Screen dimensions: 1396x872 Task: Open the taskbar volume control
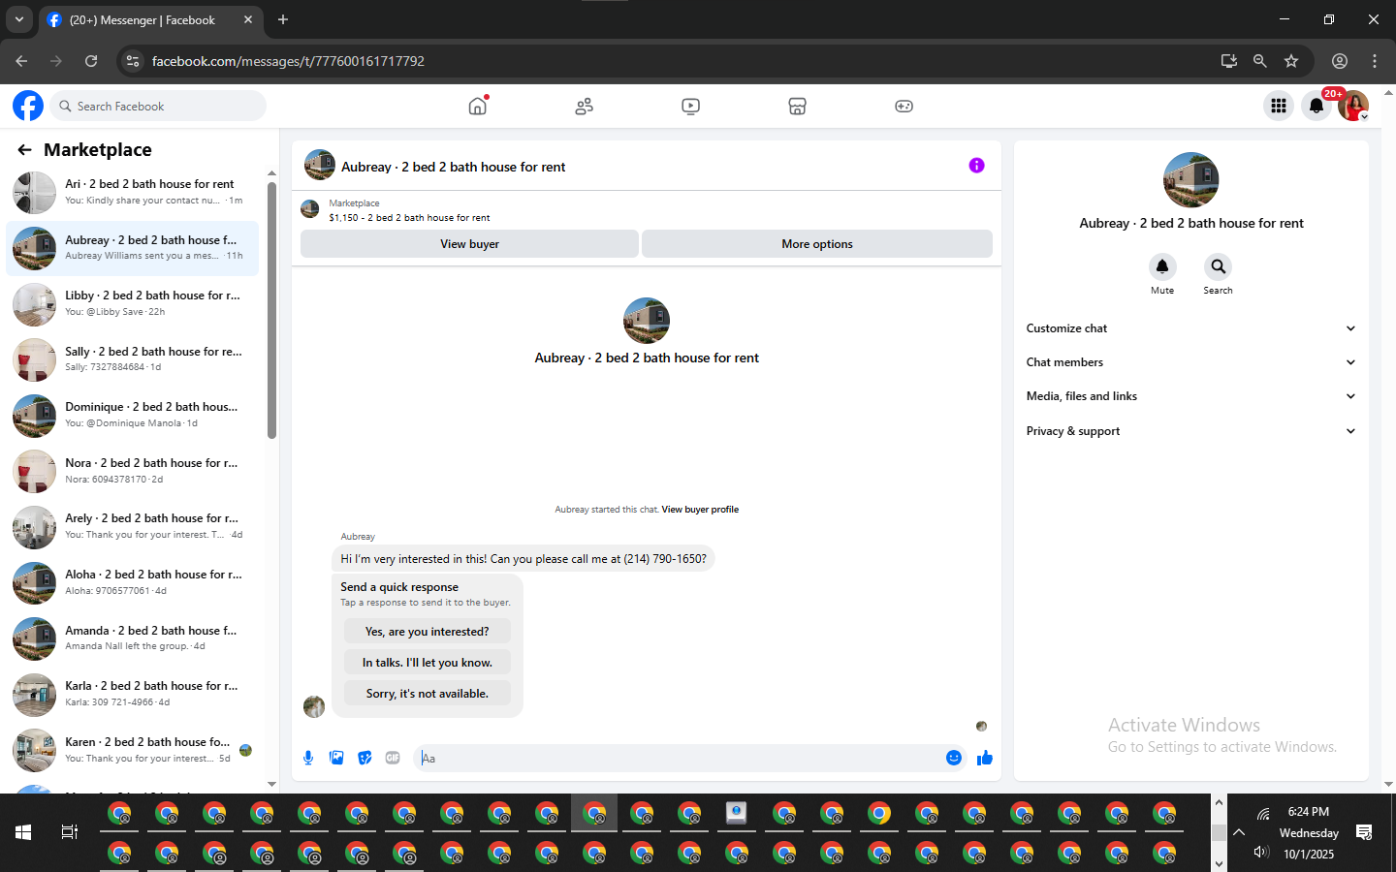[x=1261, y=853]
